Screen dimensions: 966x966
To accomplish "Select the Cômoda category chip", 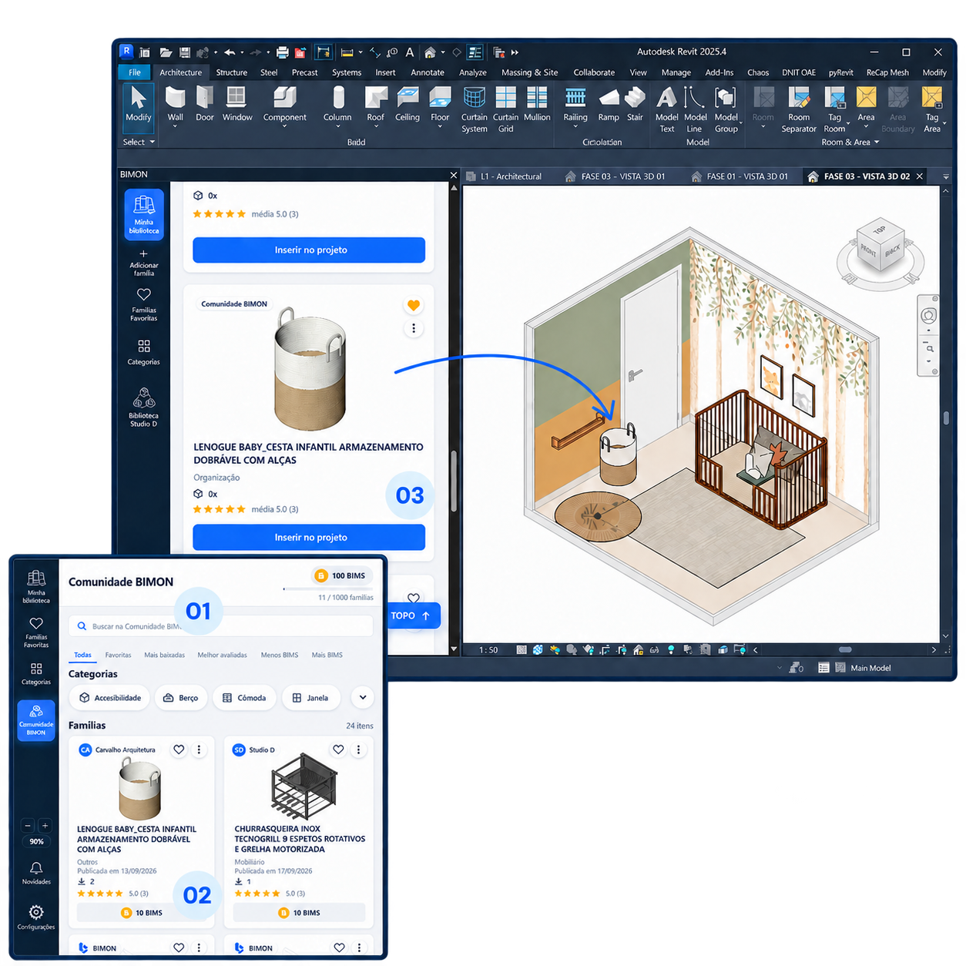I will click(245, 698).
